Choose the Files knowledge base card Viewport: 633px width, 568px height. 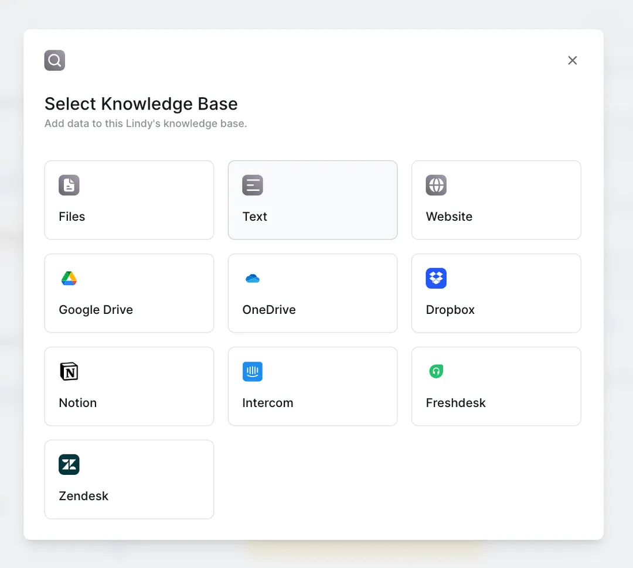pos(129,200)
